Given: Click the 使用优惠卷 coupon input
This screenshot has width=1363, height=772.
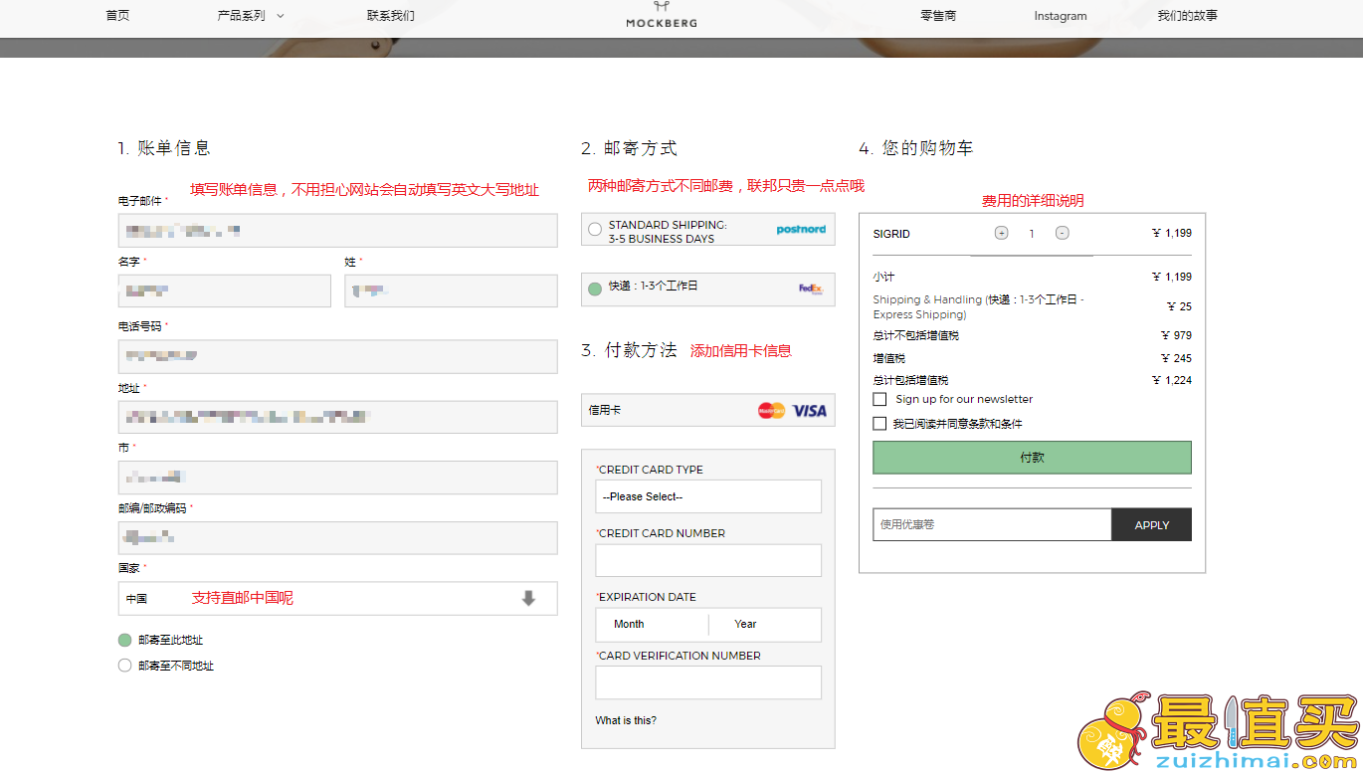Looking at the screenshot, I should [x=992, y=524].
